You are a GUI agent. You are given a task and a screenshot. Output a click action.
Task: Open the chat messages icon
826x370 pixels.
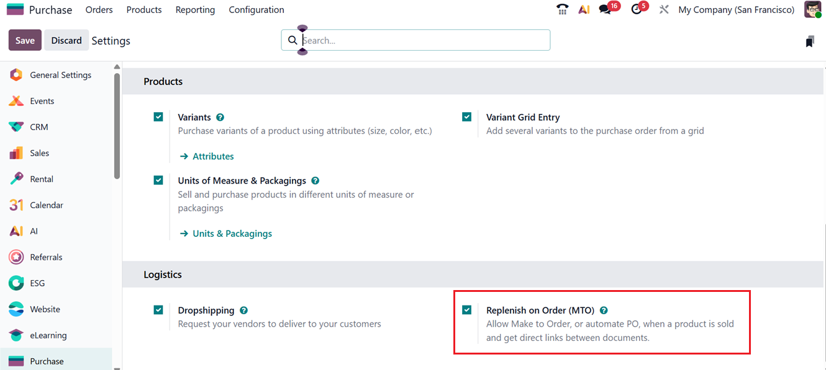pos(605,10)
